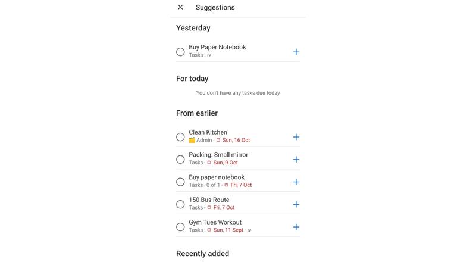Tick the circle for 150 Bus Route
This screenshot has width=476, height=268.
click(180, 204)
